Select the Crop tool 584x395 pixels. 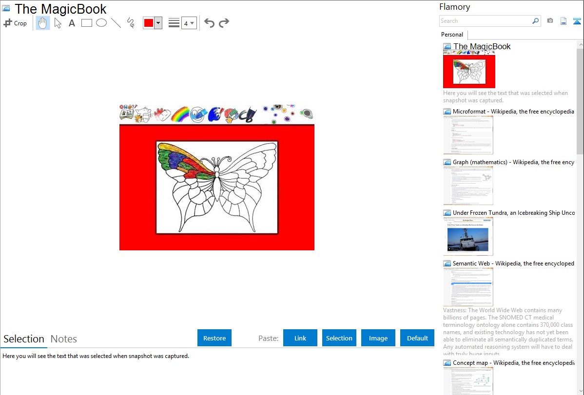(x=15, y=23)
